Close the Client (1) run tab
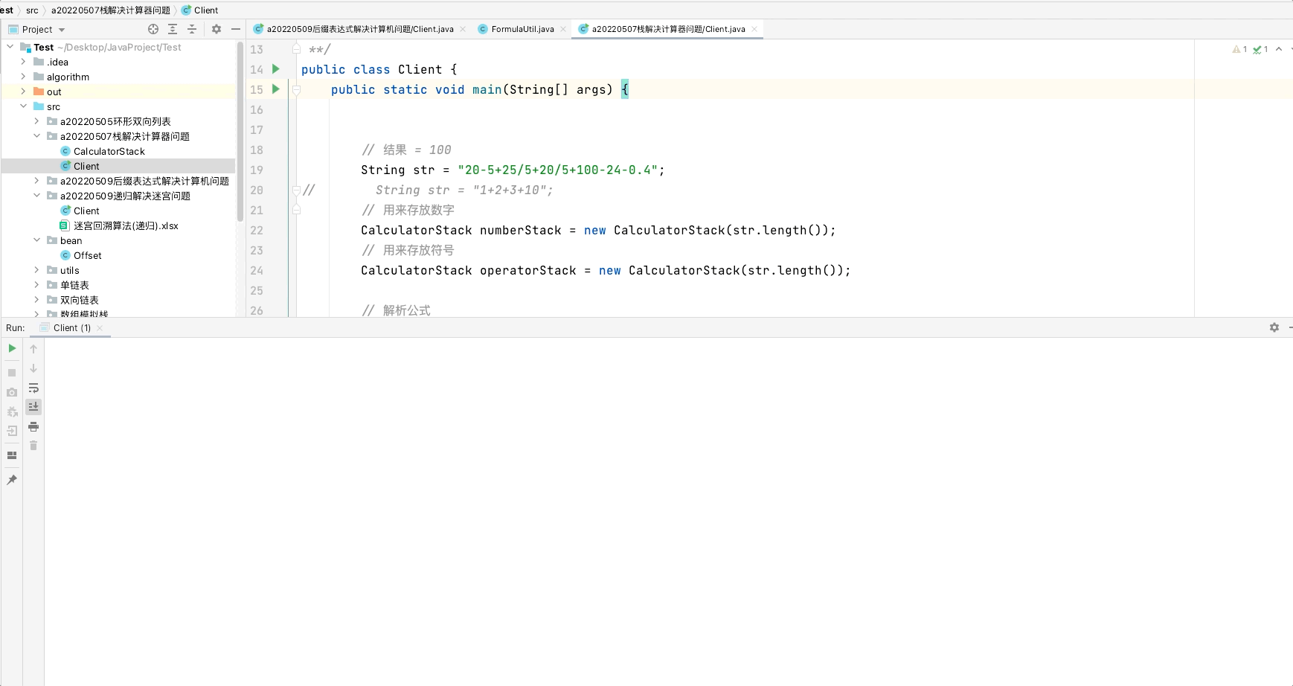1293x686 pixels. coord(100,327)
